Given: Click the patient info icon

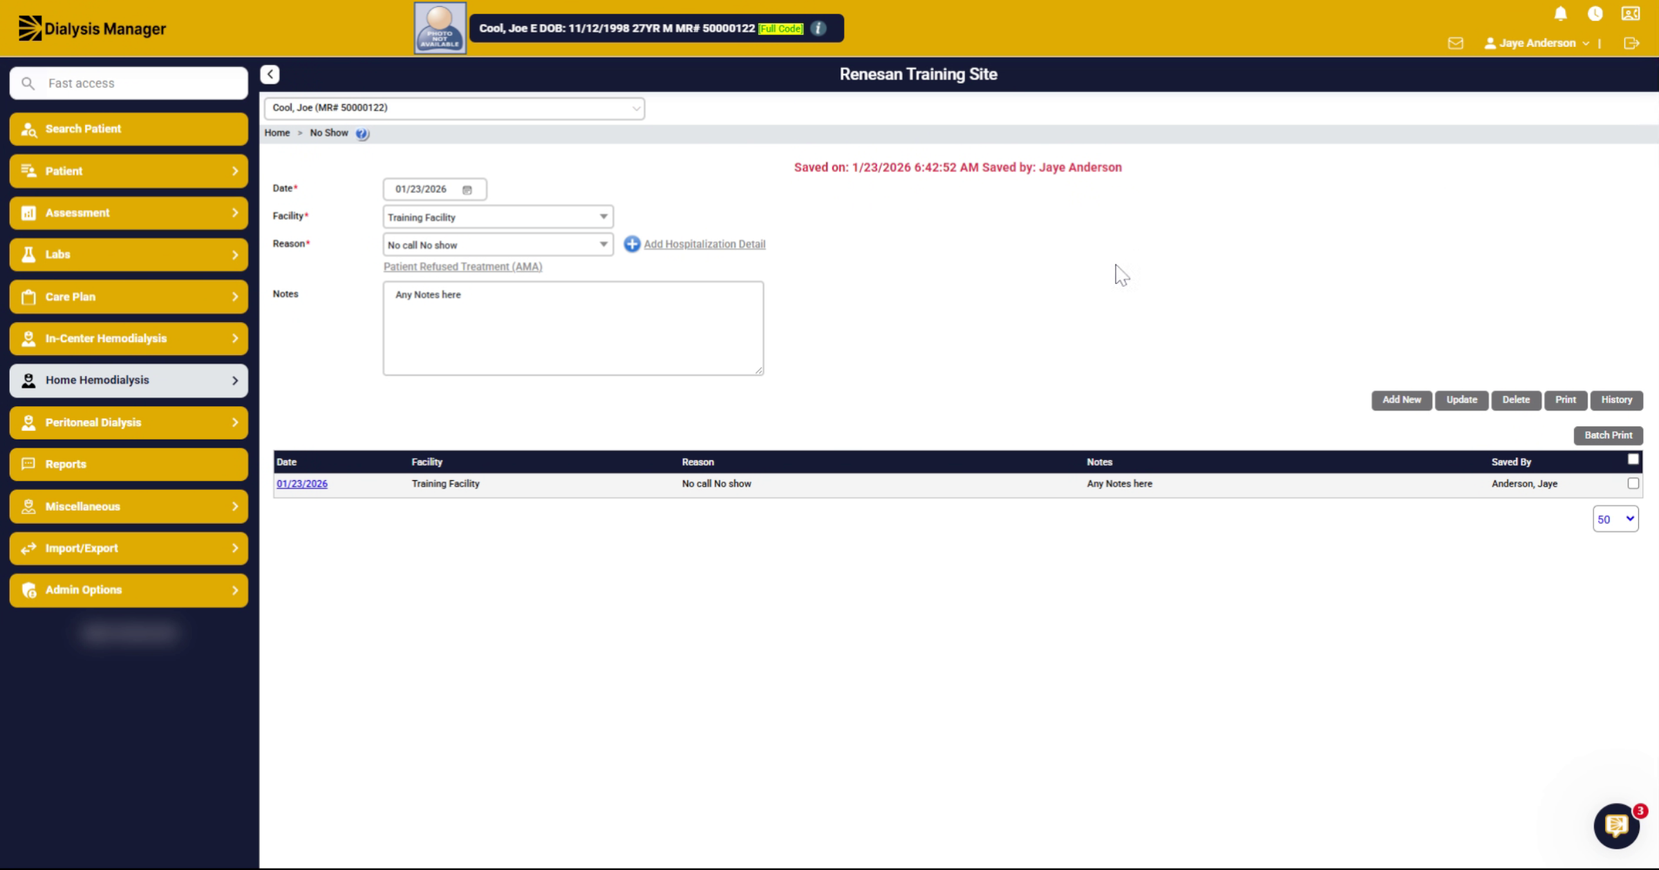Looking at the screenshot, I should [x=818, y=28].
